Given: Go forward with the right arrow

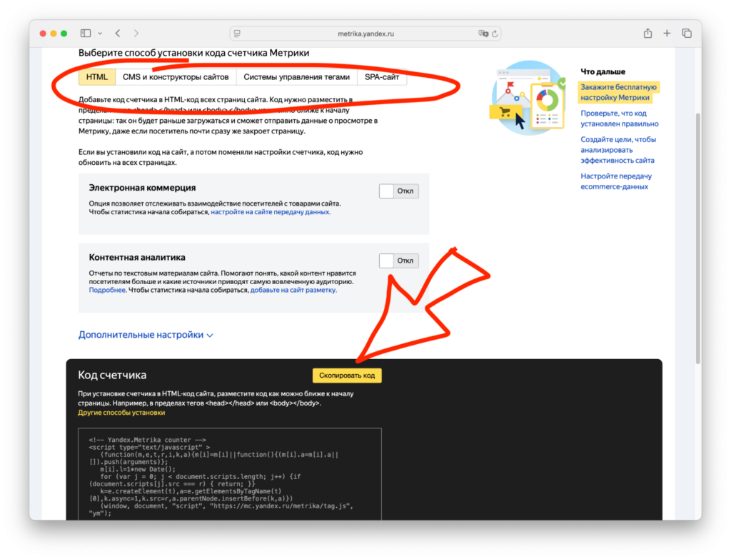Looking at the screenshot, I should 136,33.
